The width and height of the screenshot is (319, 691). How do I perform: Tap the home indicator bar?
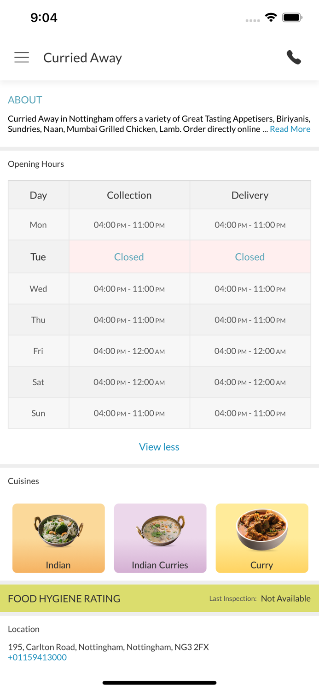pyautogui.click(x=159, y=683)
